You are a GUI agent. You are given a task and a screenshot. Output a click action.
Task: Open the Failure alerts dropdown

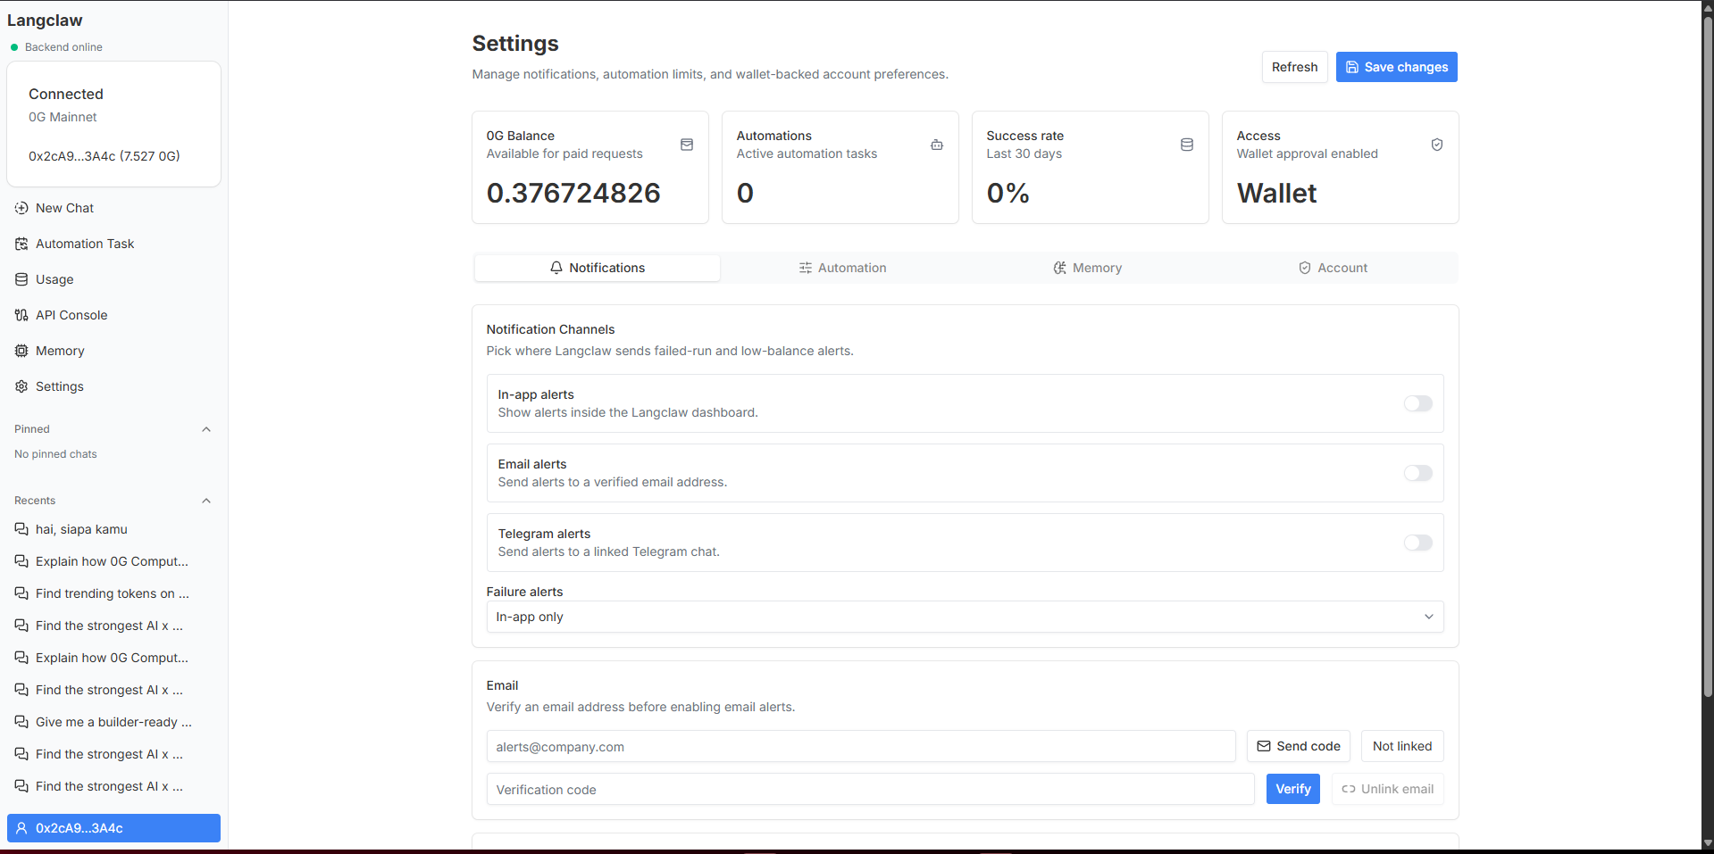coord(965,617)
